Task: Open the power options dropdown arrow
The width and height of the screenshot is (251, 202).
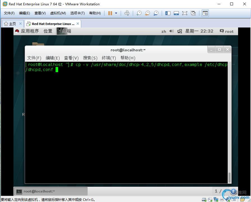Action: click(x=116, y=13)
